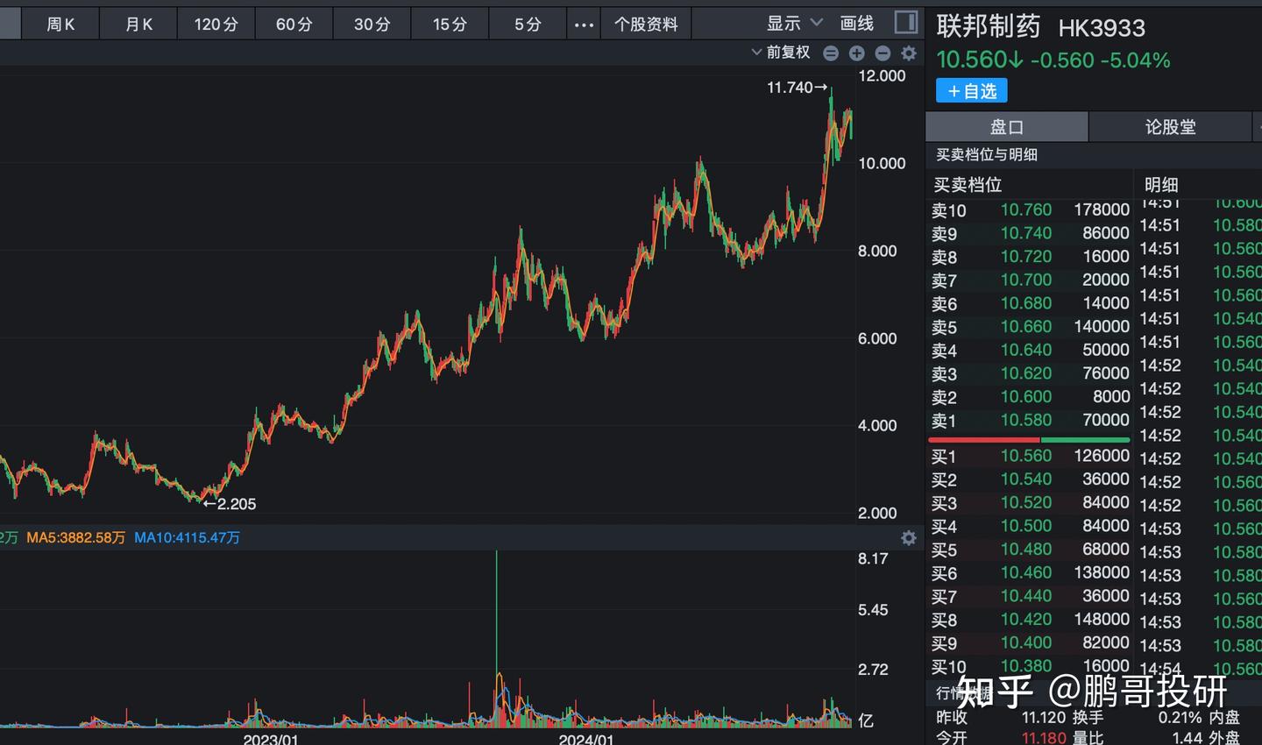Select the 画线 drawing tool

pyautogui.click(x=856, y=24)
